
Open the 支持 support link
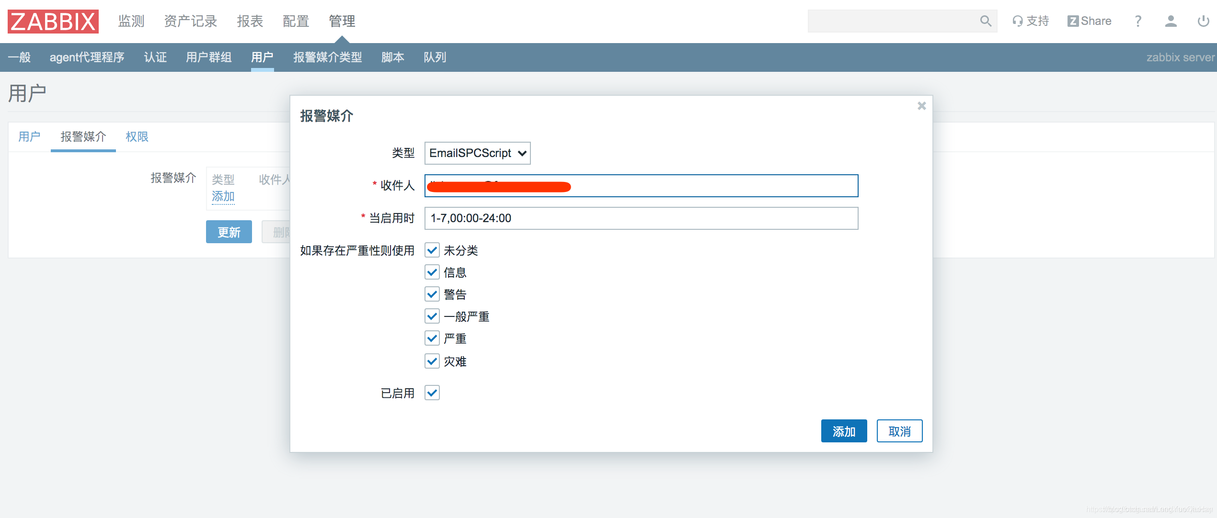point(1031,21)
